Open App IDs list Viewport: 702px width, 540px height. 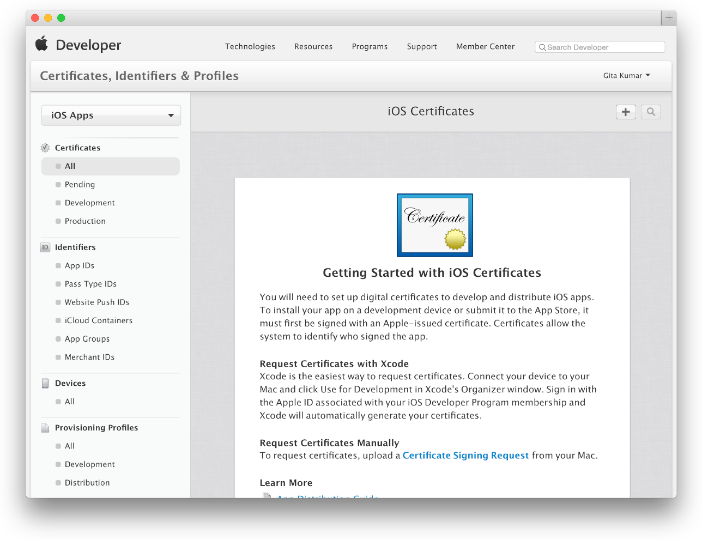tap(80, 266)
